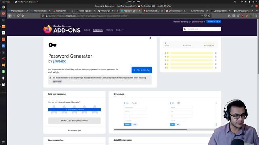
Task: Open the Ubuntu Software icon in dock
Action: pos(4,39)
